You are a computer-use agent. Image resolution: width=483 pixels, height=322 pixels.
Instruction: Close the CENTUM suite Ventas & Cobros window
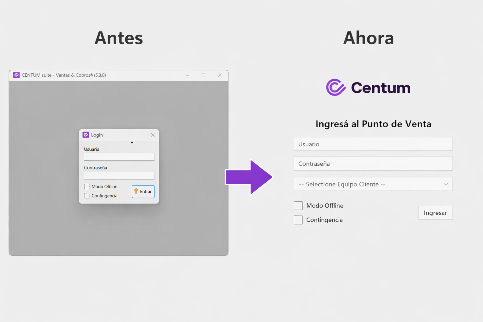[x=220, y=75]
